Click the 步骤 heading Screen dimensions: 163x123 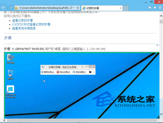[x=8, y=38]
